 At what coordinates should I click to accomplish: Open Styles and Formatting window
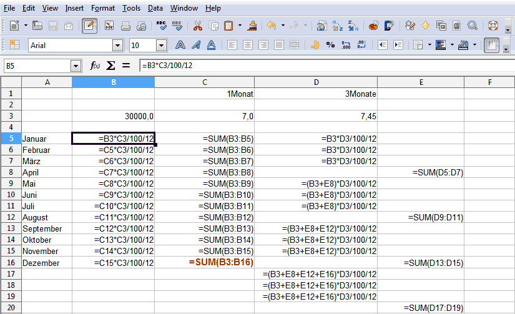14,45
